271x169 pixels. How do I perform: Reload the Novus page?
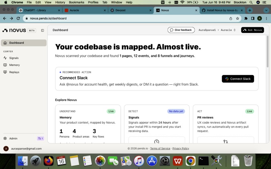pyautogui.click(x=18, y=18)
